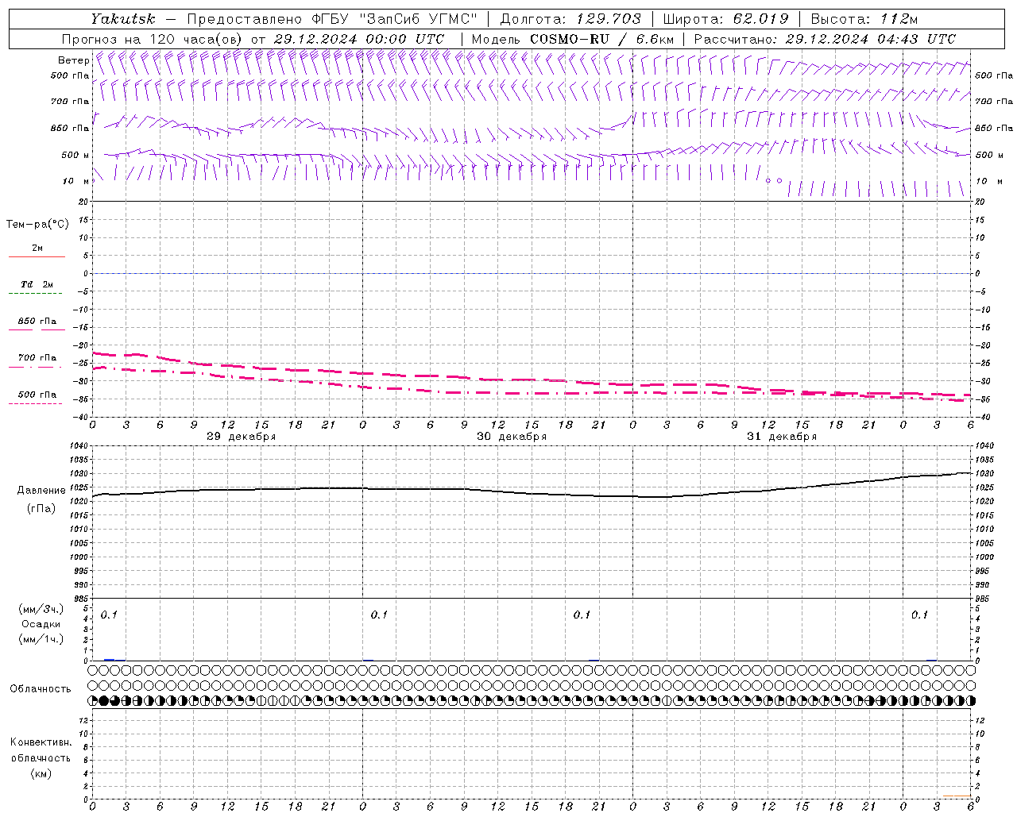Click the Широта: 62.019 header field
1017x813 pixels.
coord(725,19)
